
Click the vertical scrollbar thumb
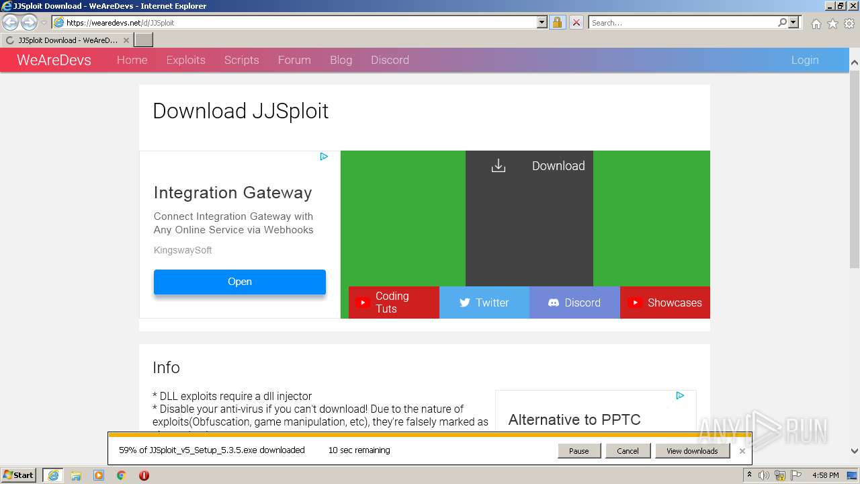(x=854, y=168)
